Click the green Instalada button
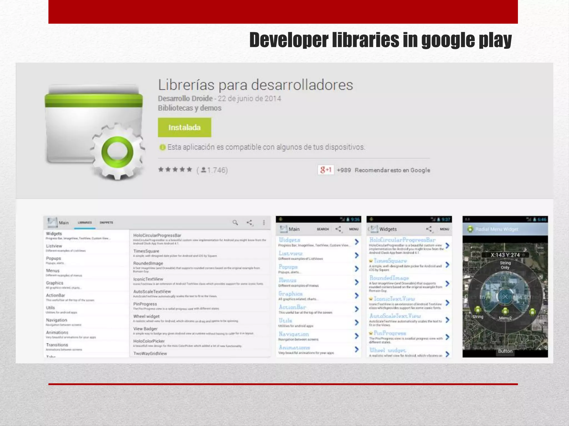 coord(184,127)
